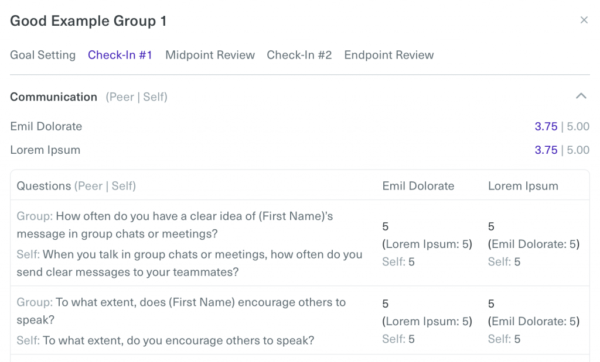Viewport: 600px width, 362px height.
Task: Click the Group question about encouraging others to speak
Action: pos(181,311)
